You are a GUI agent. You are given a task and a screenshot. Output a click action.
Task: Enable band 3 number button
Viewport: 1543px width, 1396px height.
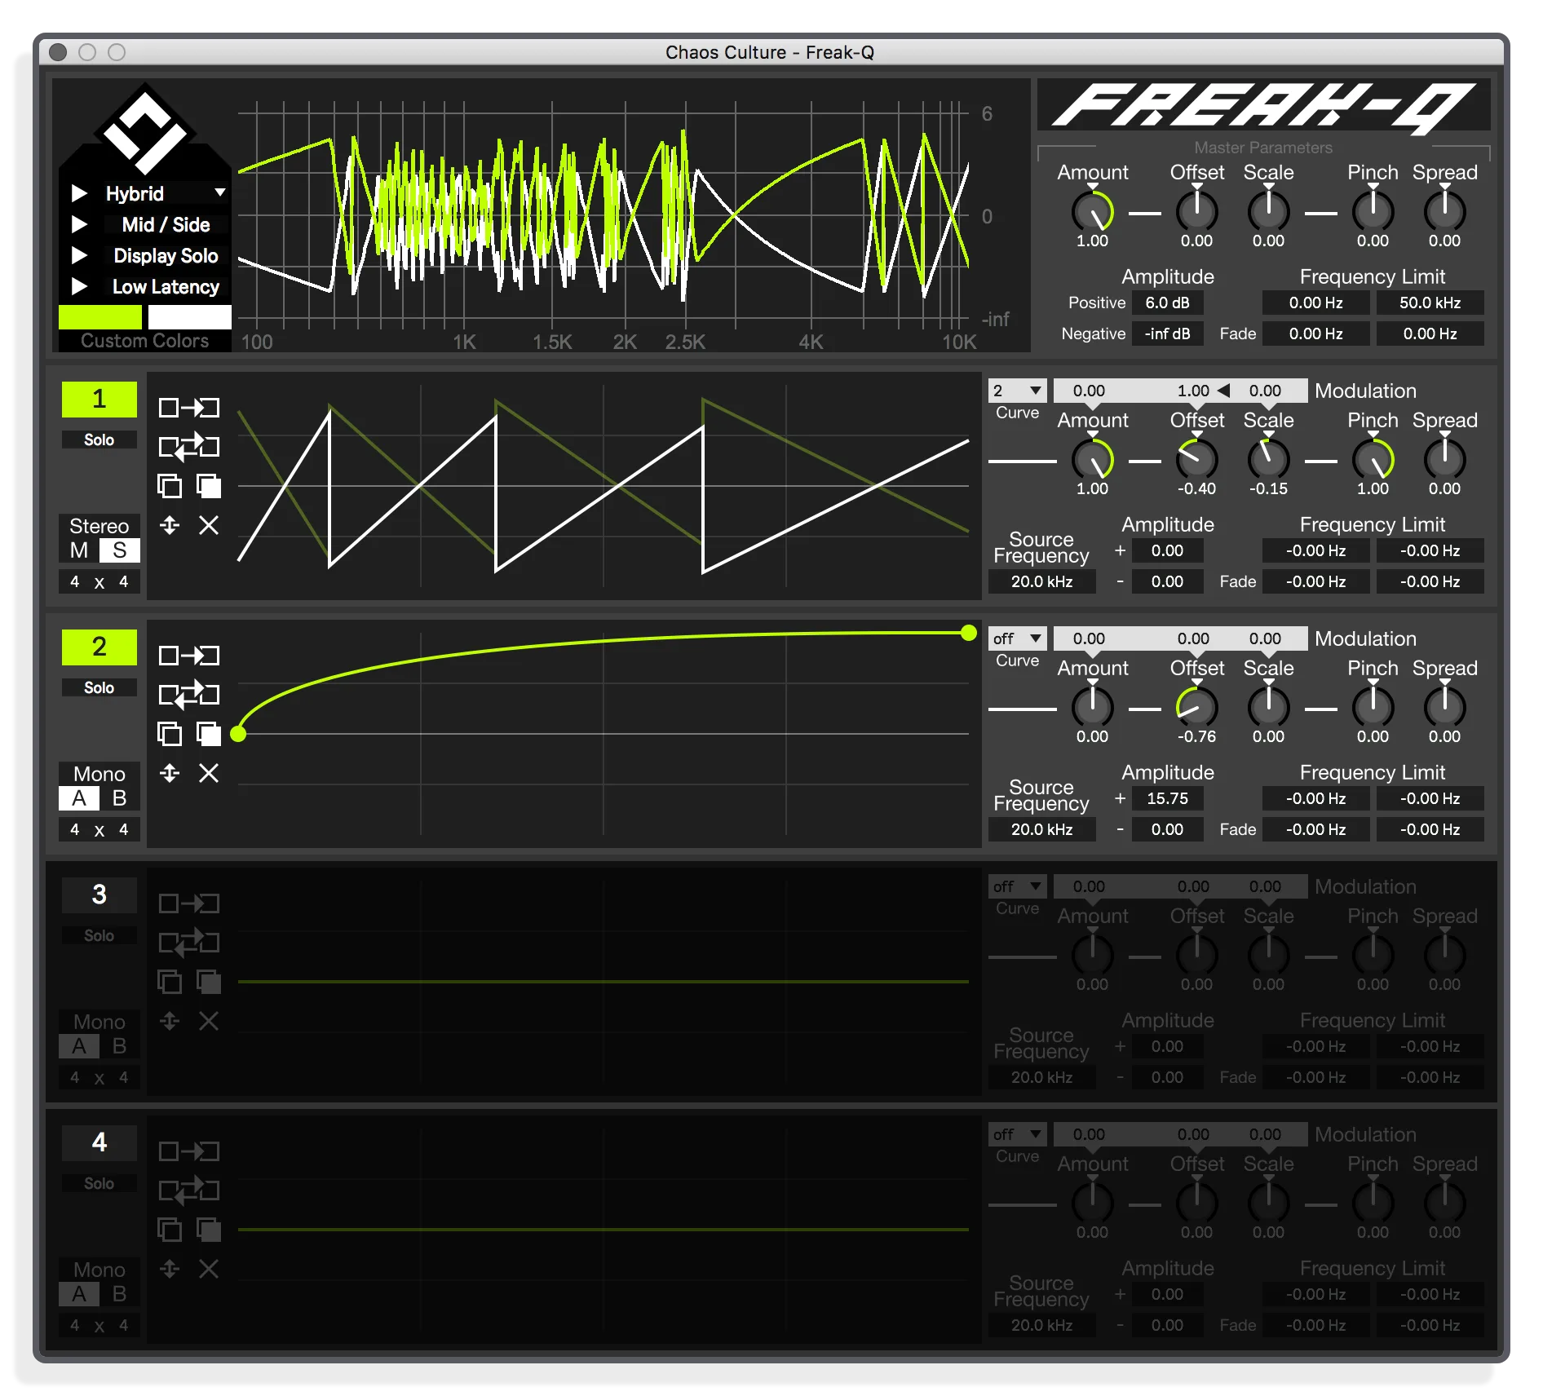[99, 895]
